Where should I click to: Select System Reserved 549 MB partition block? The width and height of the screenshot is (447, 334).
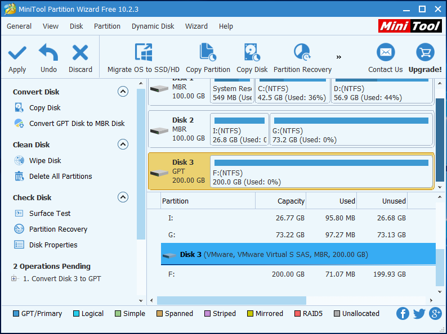[x=232, y=91]
